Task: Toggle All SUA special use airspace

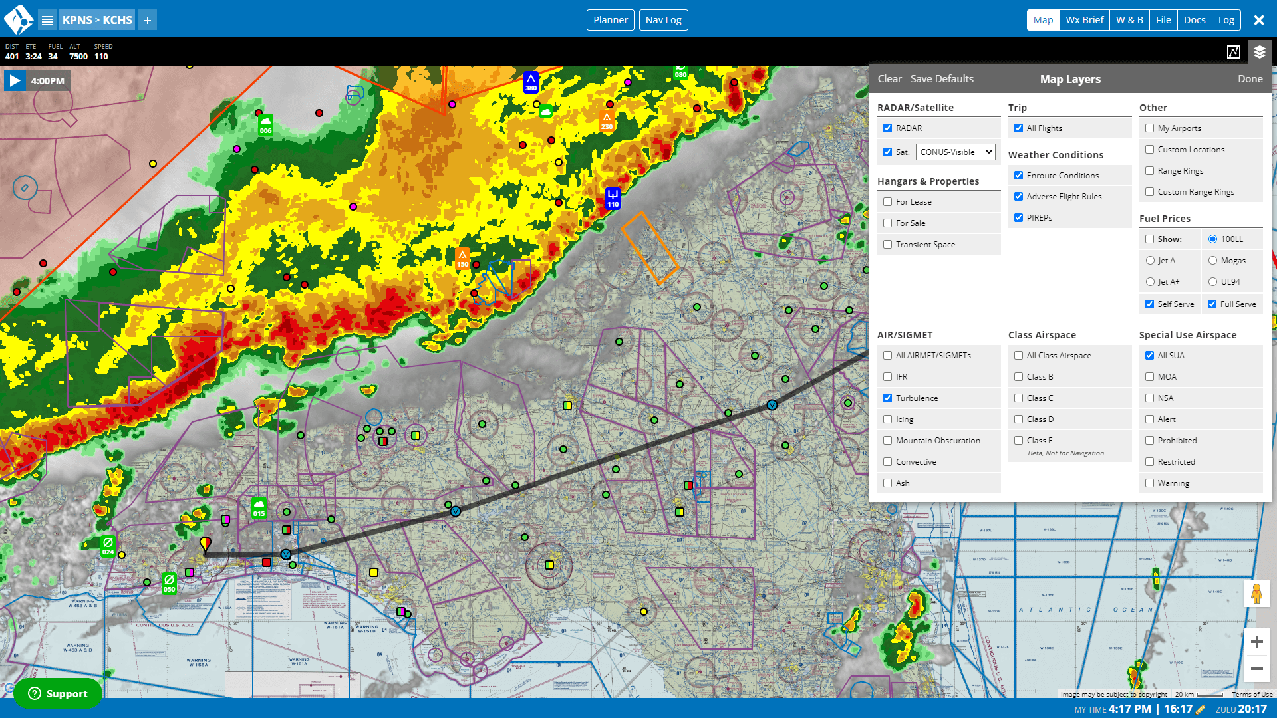Action: (1151, 355)
